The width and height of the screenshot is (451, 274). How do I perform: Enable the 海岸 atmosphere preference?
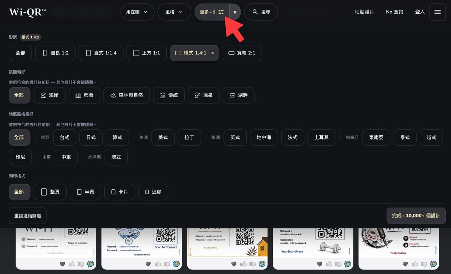point(49,95)
